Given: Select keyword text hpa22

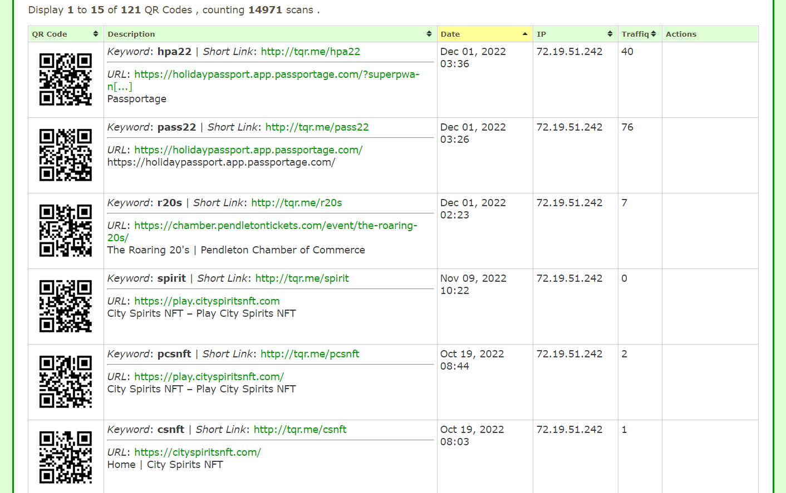Looking at the screenshot, I should [x=174, y=52].
